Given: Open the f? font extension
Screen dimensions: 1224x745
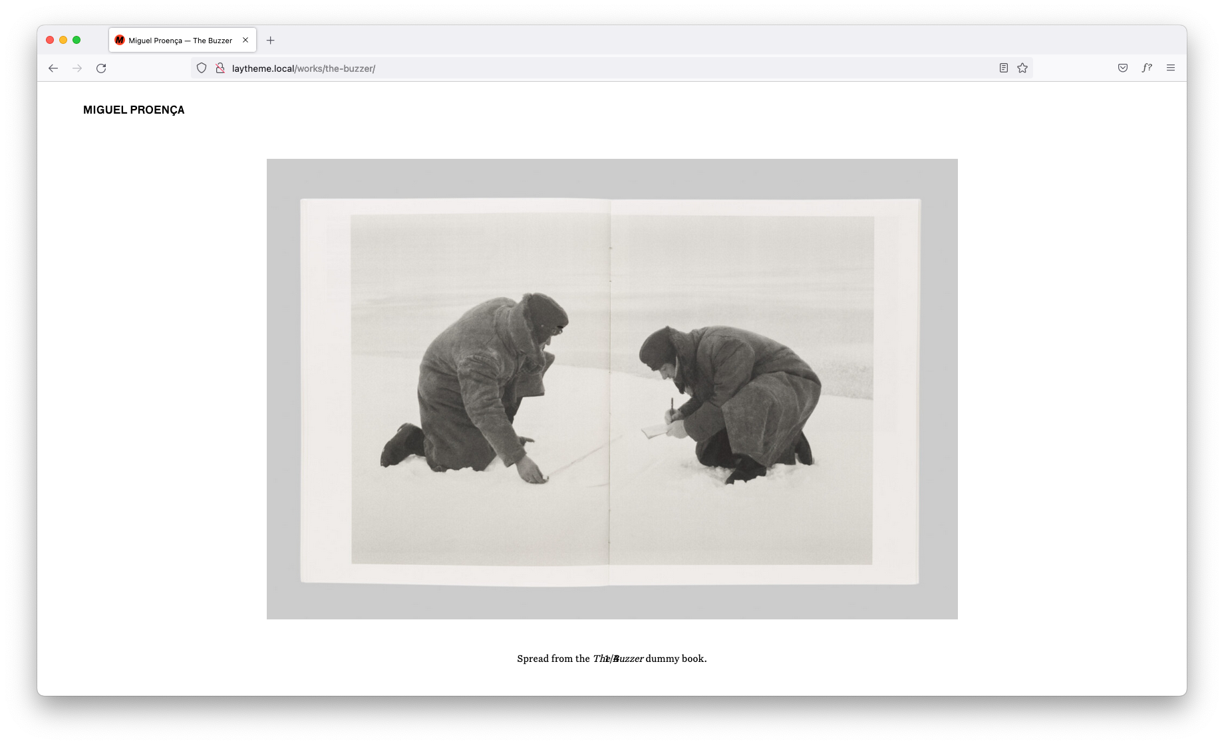Looking at the screenshot, I should [x=1147, y=68].
